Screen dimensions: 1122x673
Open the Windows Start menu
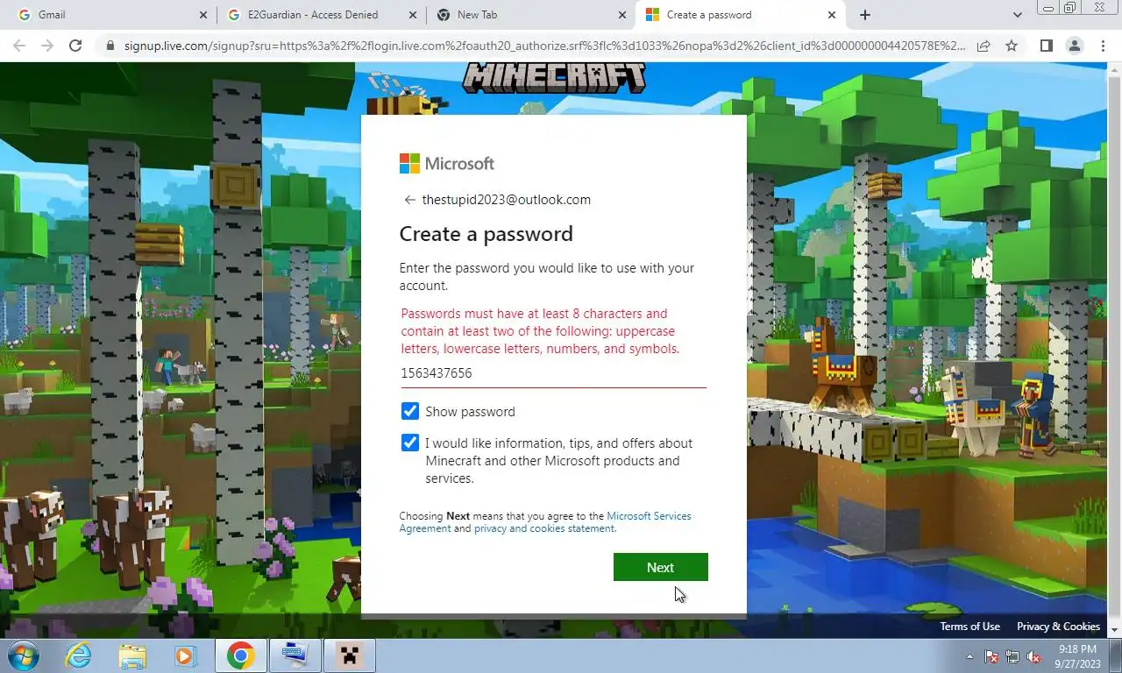pos(24,655)
